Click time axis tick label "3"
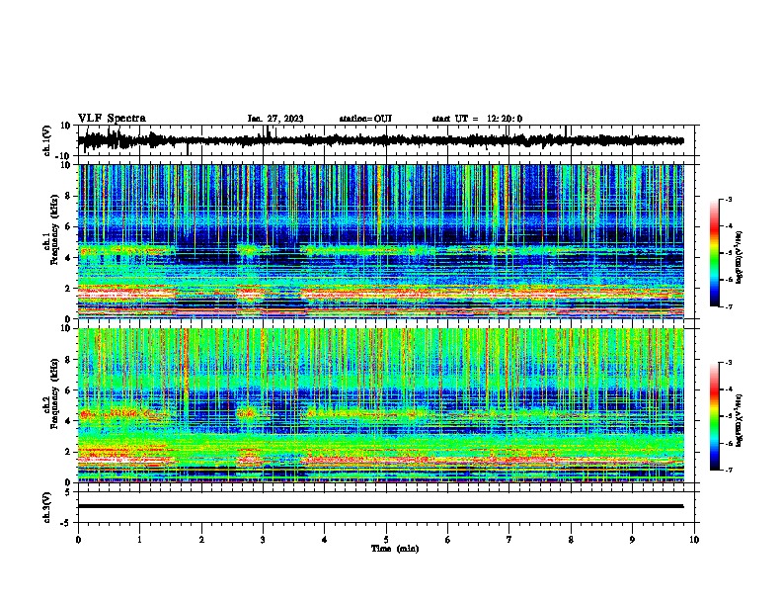 pos(263,540)
